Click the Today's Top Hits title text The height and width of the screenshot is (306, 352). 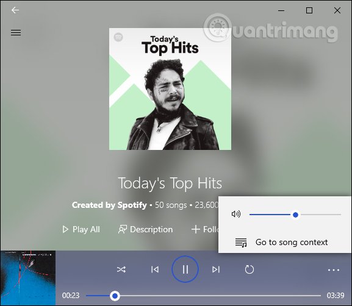(170, 183)
